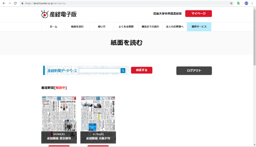Click the 紙面を読む page heading
The width and height of the screenshot is (256, 147).
click(126, 43)
